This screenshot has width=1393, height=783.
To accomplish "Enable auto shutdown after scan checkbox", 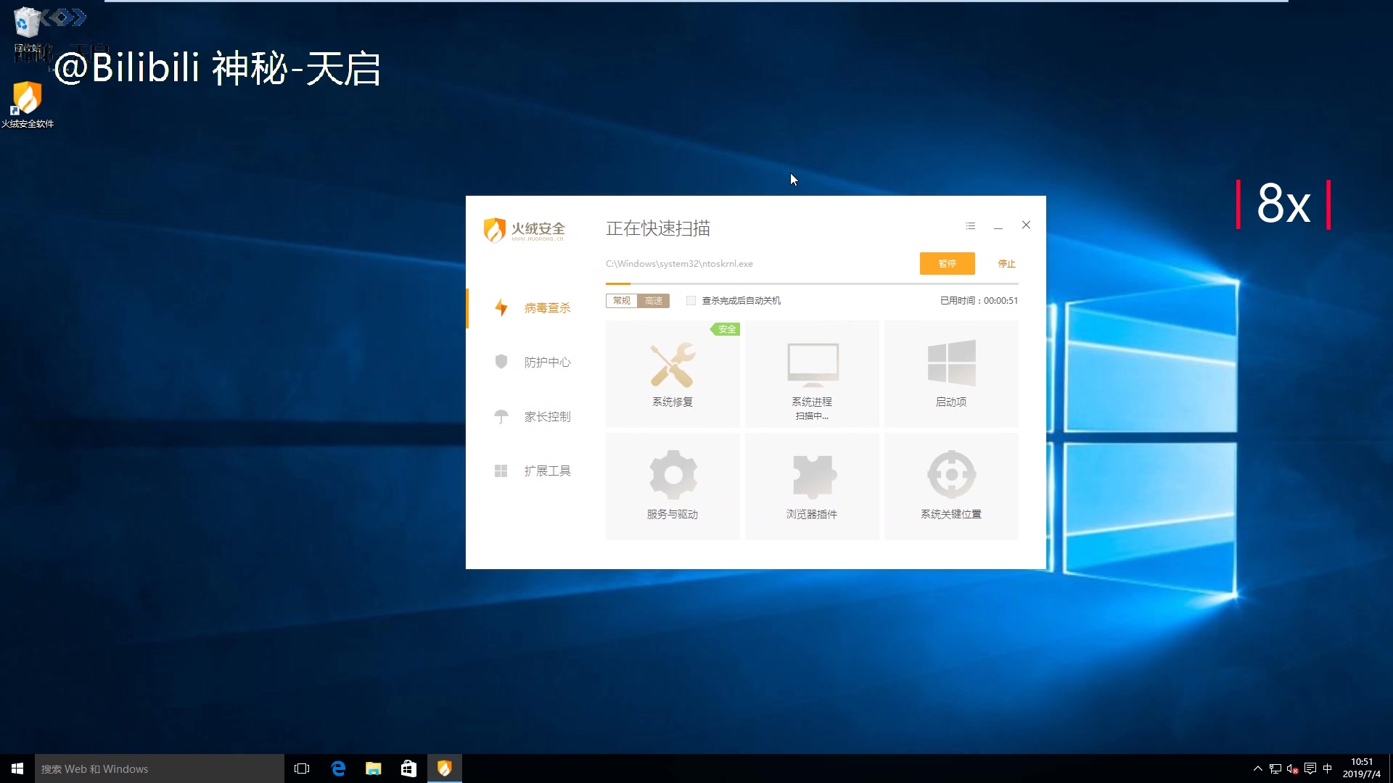I will pos(691,301).
